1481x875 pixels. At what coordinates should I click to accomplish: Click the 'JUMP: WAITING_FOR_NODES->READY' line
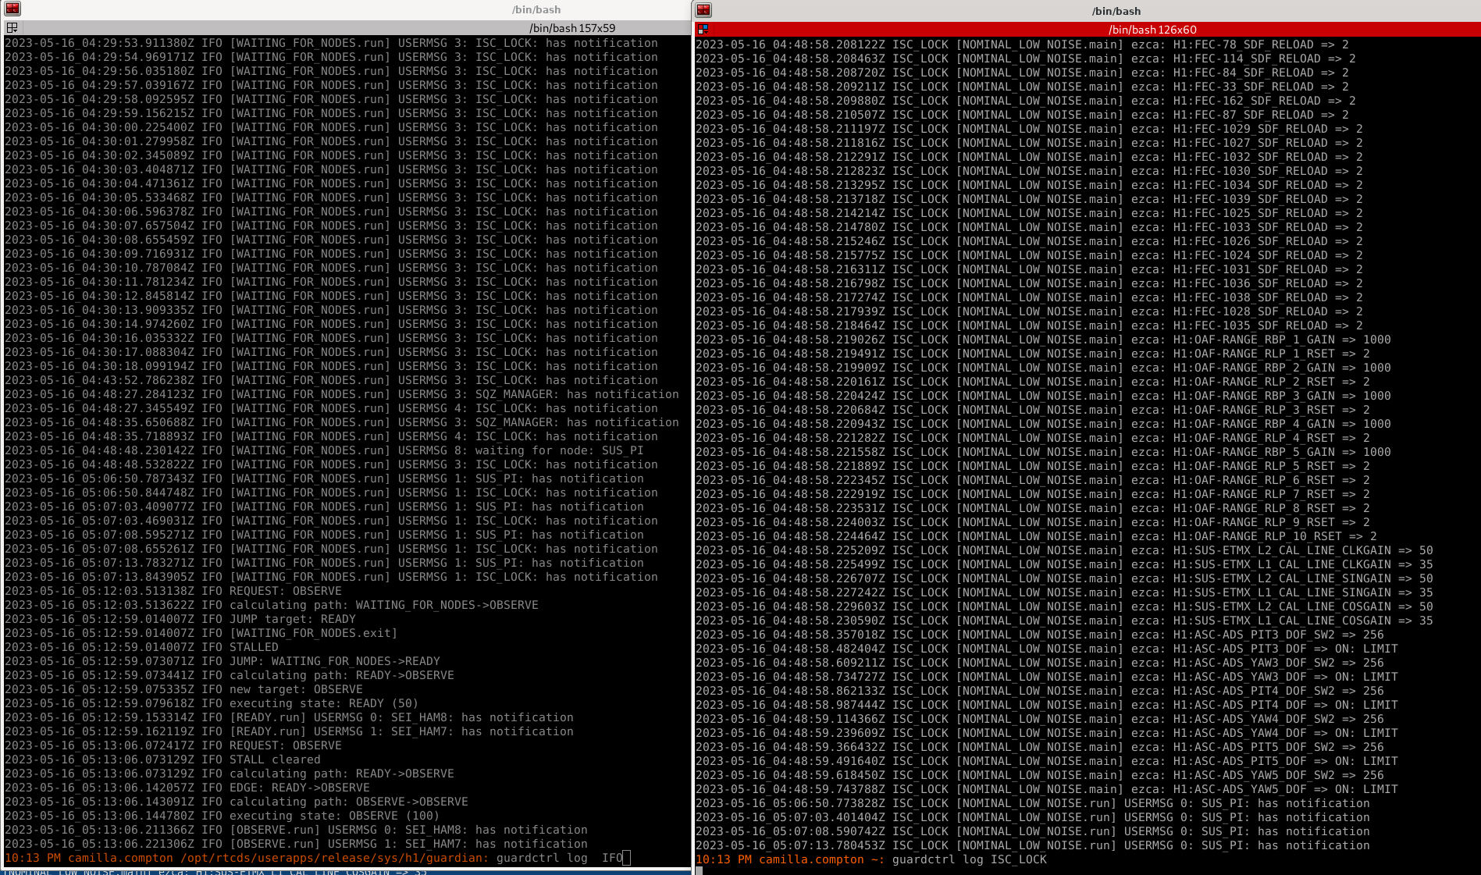(223, 661)
